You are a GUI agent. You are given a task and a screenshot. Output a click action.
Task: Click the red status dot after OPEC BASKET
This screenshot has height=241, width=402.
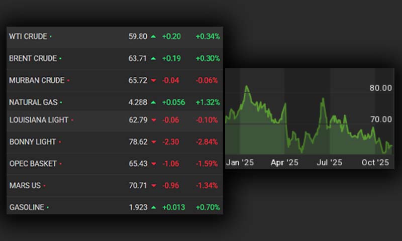(x=60, y=164)
